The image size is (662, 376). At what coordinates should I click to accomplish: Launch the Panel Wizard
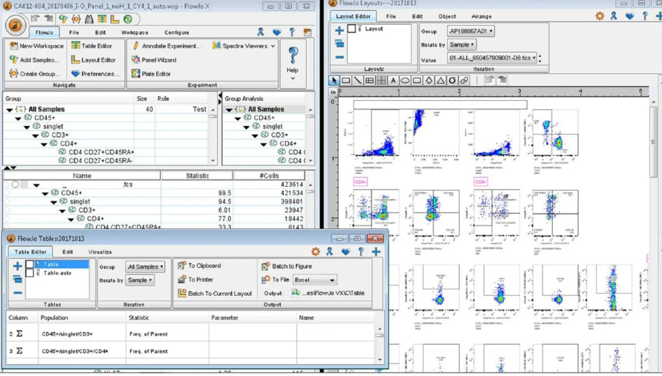click(x=154, y=60)
